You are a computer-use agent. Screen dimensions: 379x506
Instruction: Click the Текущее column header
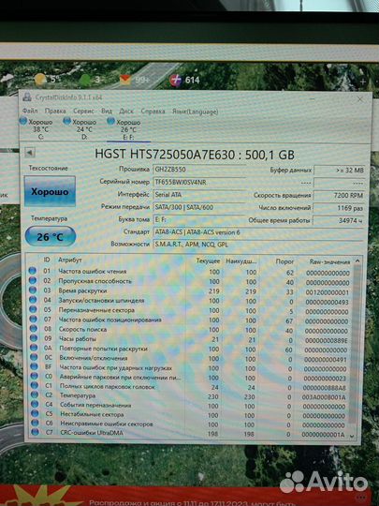coord(208,260)
